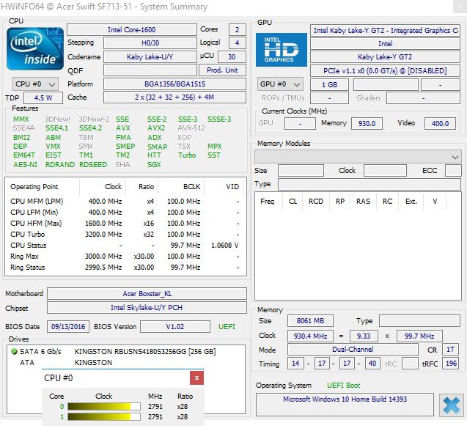Expand the Memory Modules dropdown
The height and width of the screenshot is (431, 467).
pos(358,157)
